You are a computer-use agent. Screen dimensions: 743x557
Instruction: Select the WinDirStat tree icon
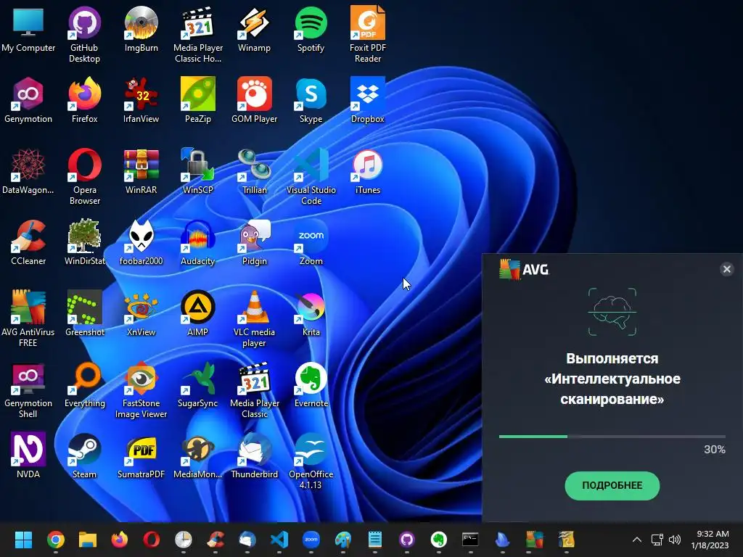pos(84,242)
